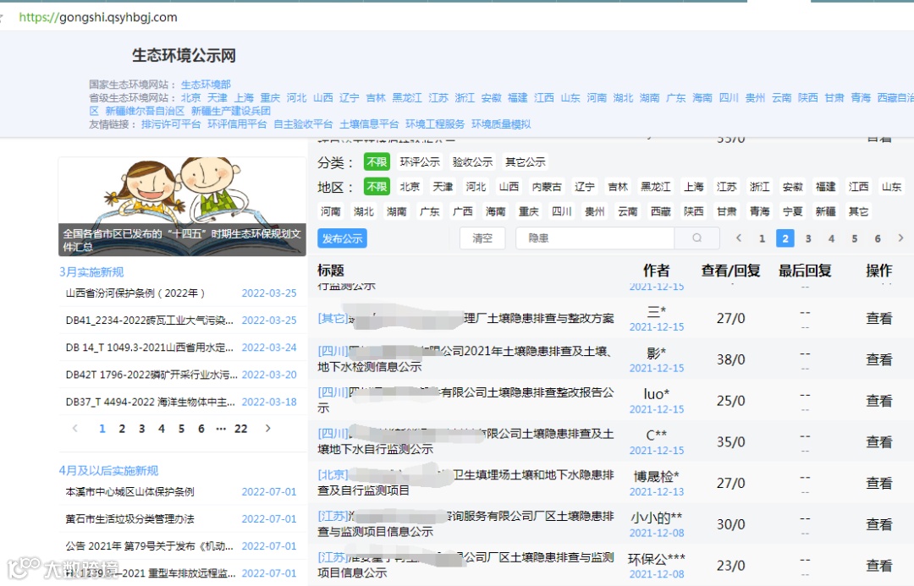Screen dimensions: 914x586
Task: Click next arrow in new regulations pagination
Action: tap(267, 428)
